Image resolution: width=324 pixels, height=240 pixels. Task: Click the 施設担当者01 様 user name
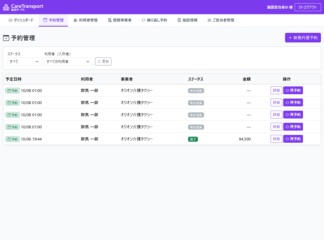[x=280, y=7]
